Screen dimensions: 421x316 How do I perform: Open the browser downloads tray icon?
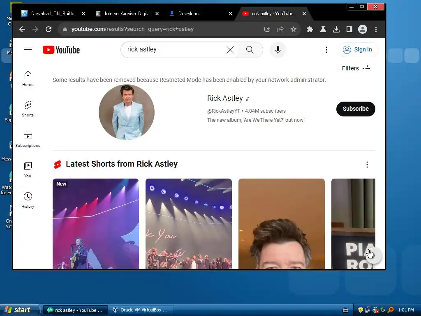coord(336,29)
